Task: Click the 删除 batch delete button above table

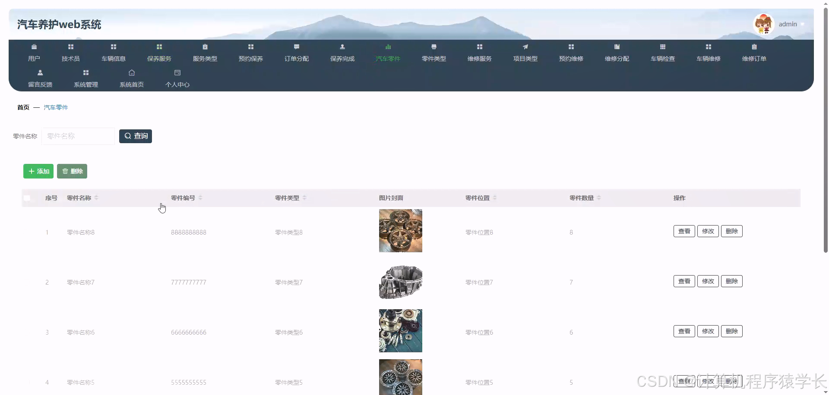Action: [x=72, y=171]
